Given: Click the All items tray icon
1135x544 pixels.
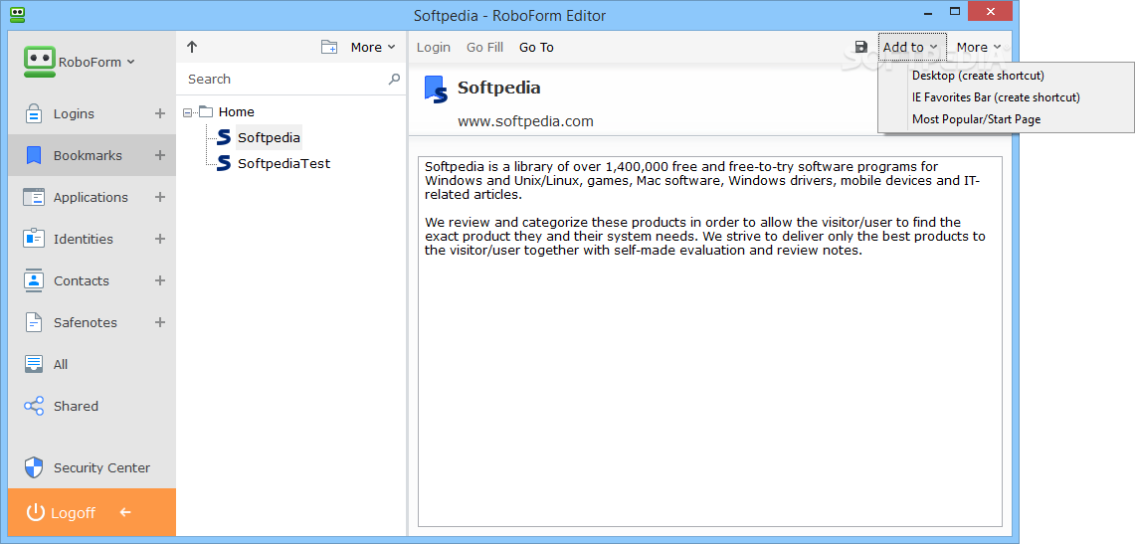Looking at the screenshot, I should point(33,364).
